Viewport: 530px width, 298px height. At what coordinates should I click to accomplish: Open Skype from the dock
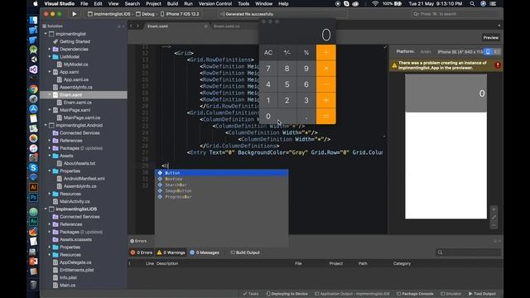click(x=33, y=167)
